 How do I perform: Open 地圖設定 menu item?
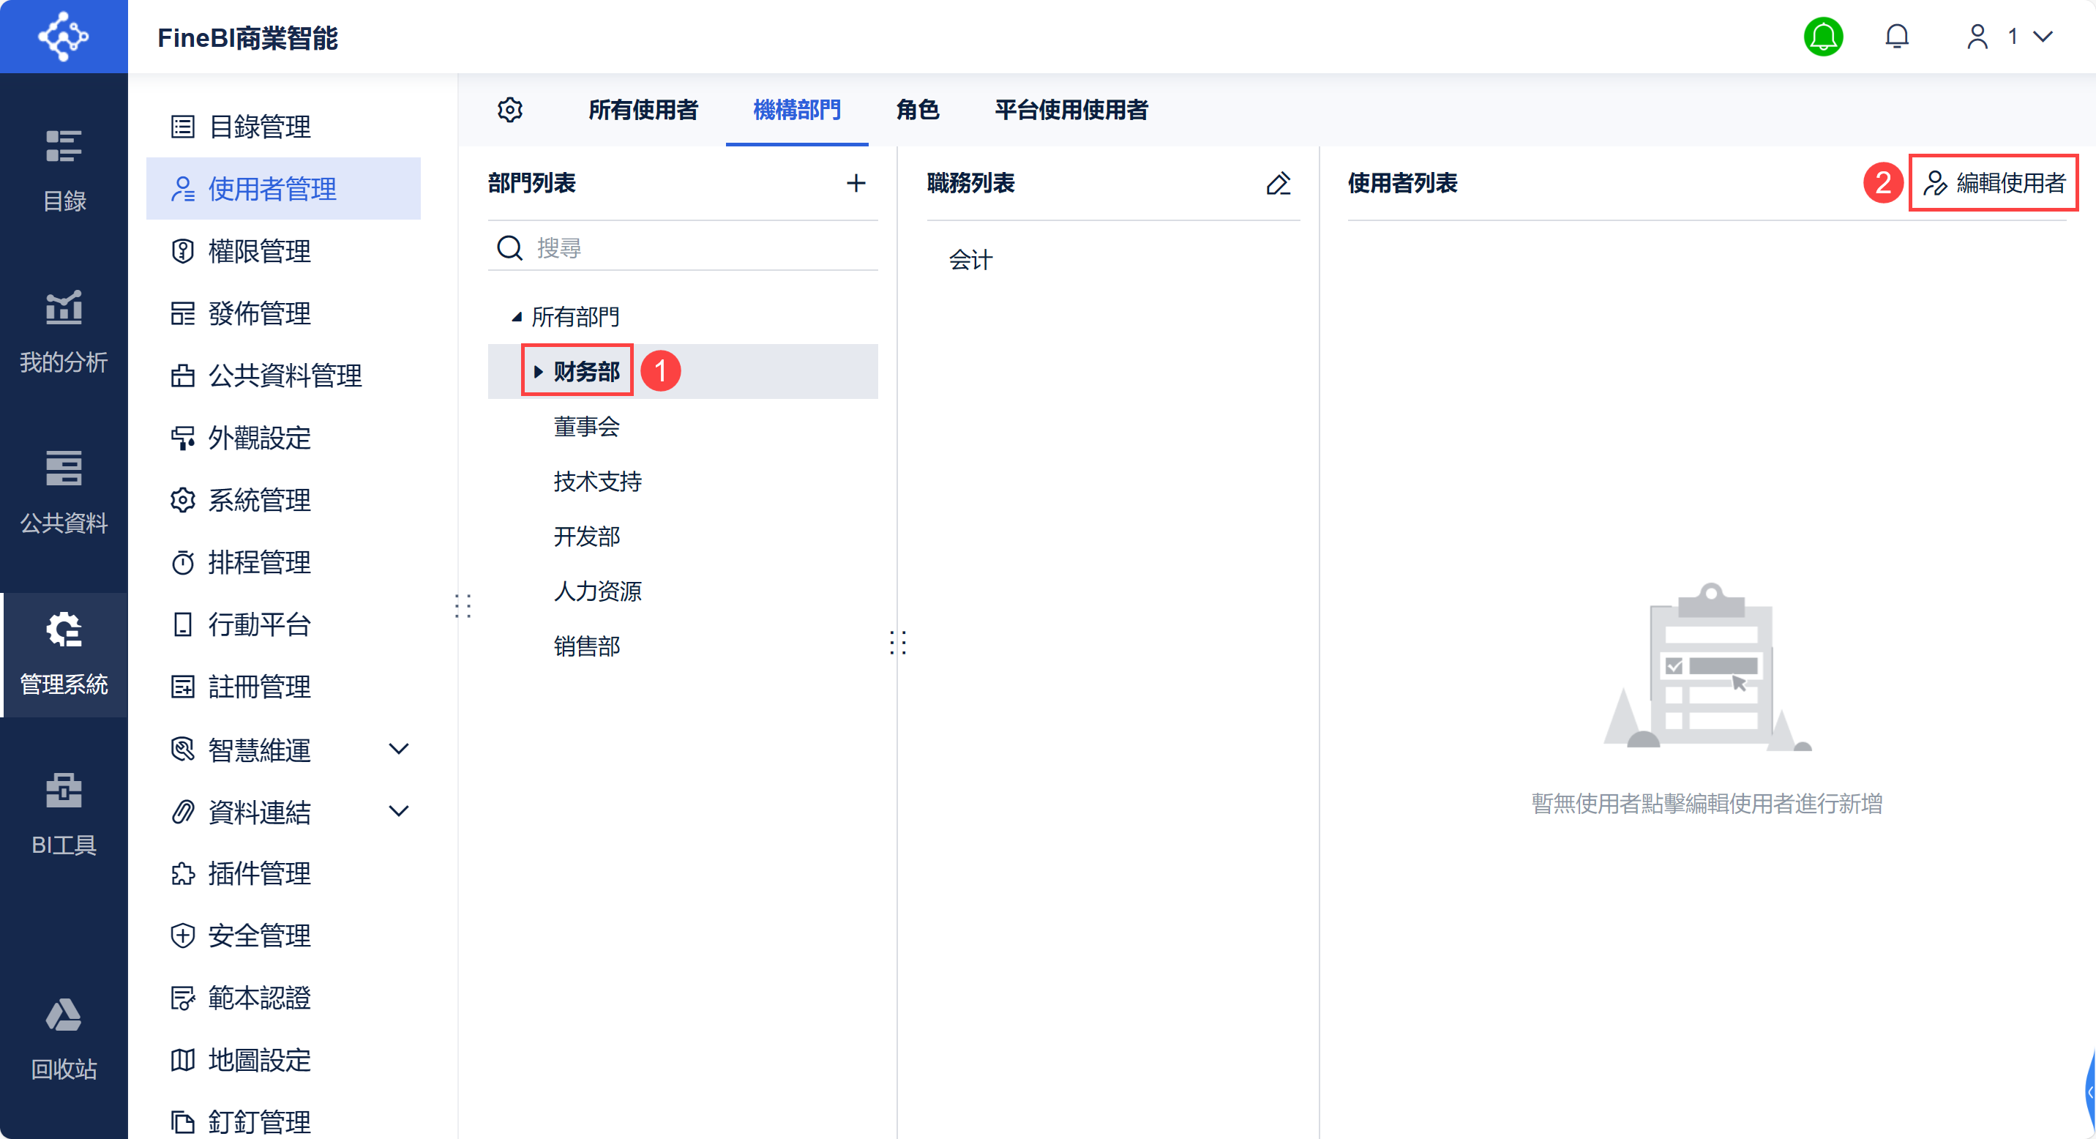(283, 1060)
